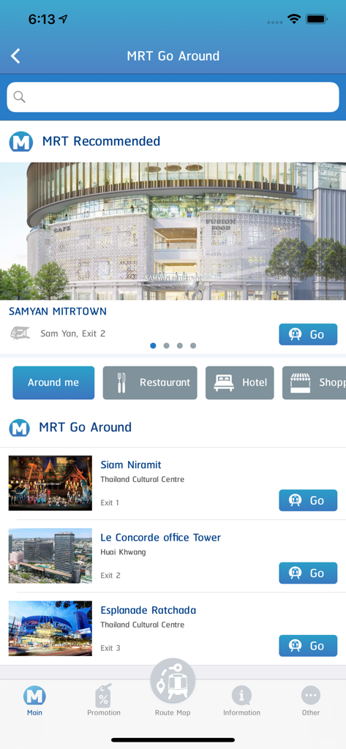Tap the MRT Recommended heading text

[x=102, y=141]
